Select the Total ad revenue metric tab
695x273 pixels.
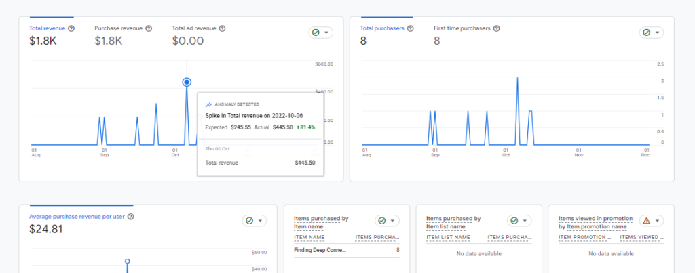(x=194, y=28)
